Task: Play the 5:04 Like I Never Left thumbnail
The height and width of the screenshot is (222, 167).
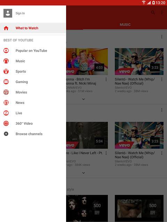Action: point(87,135)
